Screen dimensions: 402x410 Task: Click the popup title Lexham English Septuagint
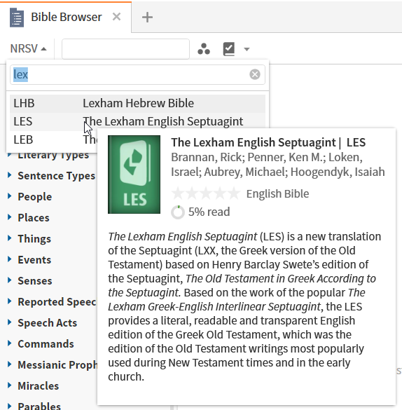tap(268, 142)
